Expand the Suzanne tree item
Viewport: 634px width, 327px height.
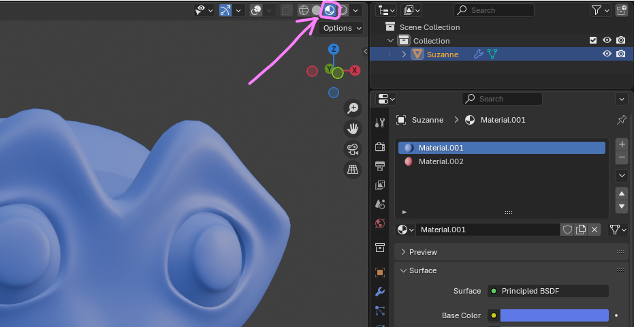pyautogui.click(x=404, y=54)
